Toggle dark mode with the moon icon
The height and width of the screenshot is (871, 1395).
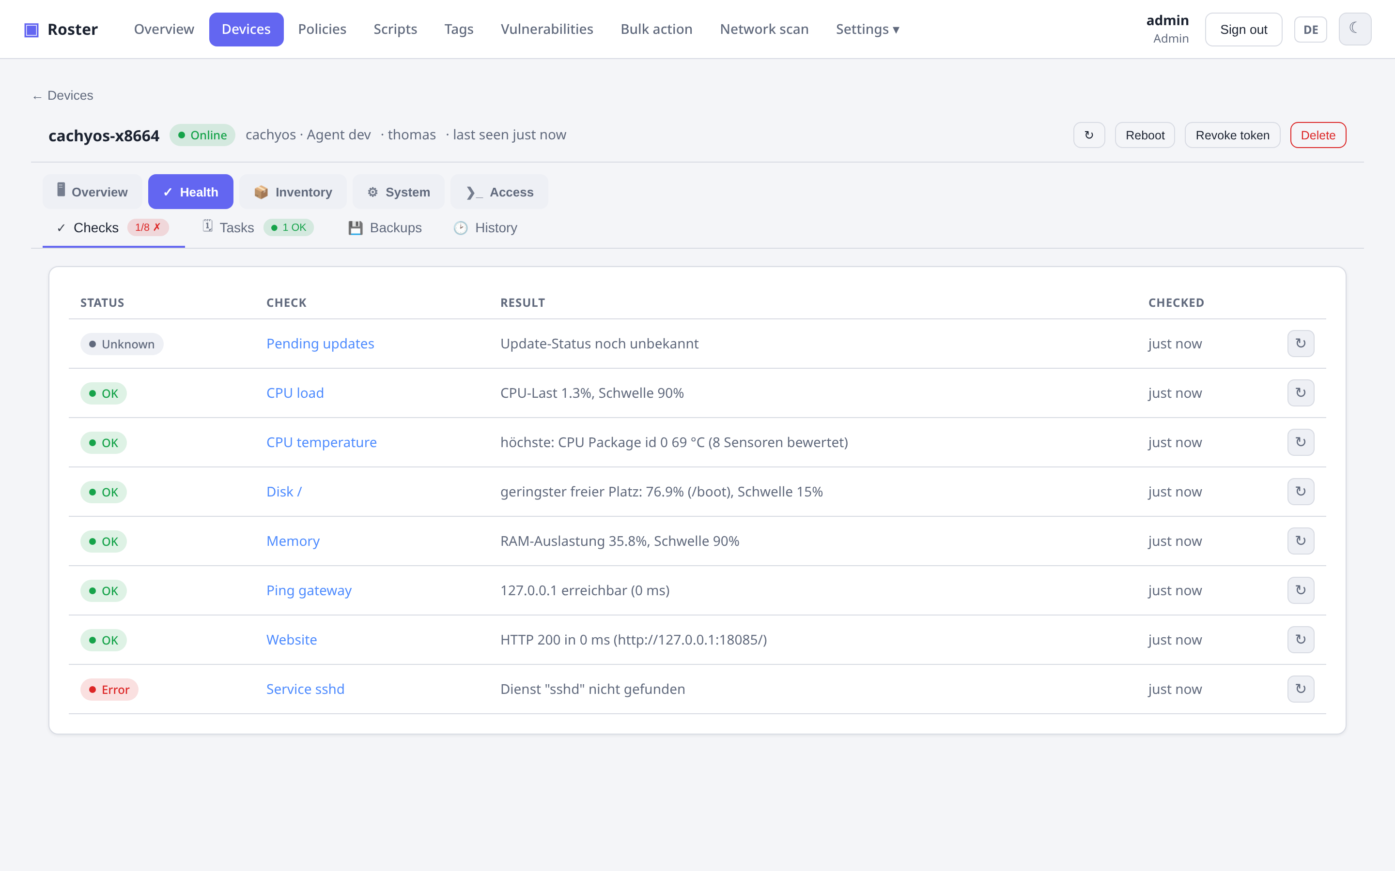[1354, 30]
